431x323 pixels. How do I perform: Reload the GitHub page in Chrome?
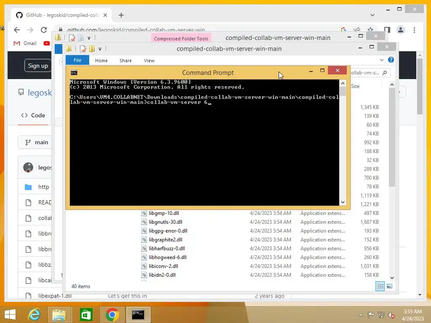[44, 30]
